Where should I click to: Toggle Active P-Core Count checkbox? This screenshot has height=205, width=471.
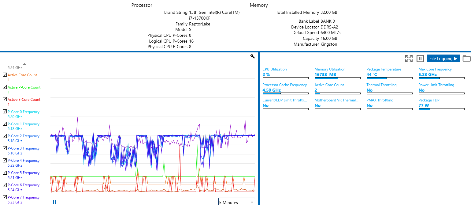click(5, 87)
